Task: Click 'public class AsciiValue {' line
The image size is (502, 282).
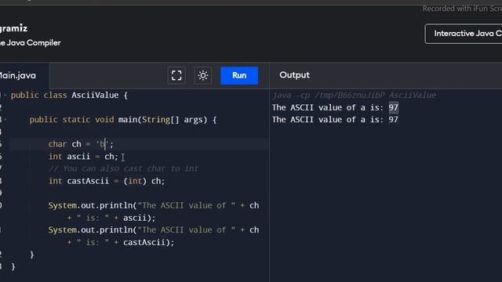Action: click(69, 96)
